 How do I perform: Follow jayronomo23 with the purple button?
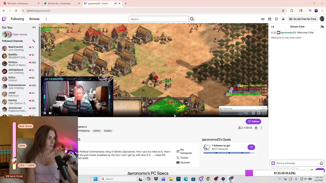click(253, 121)
